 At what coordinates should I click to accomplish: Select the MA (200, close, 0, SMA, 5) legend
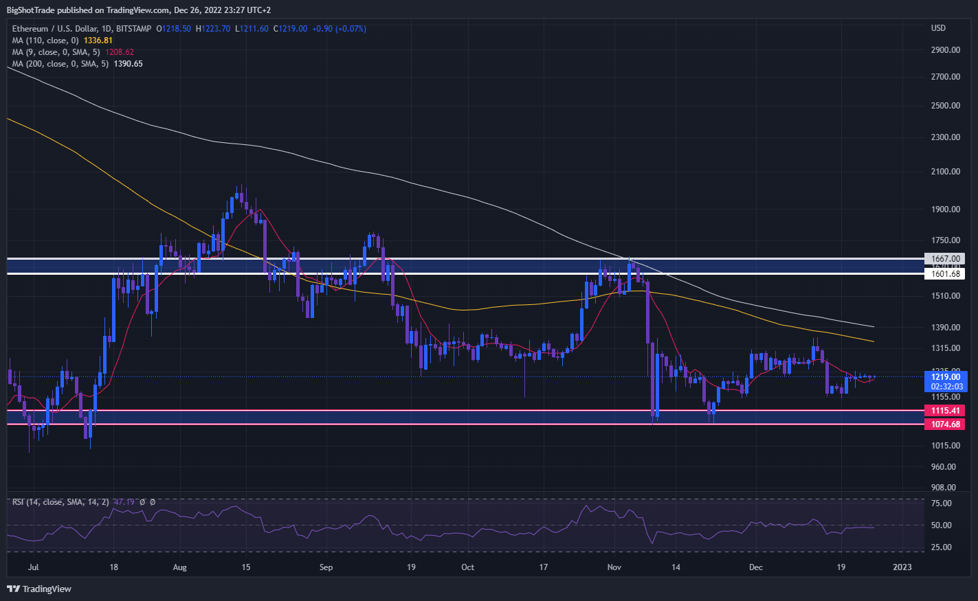click(x=60, y=64)
